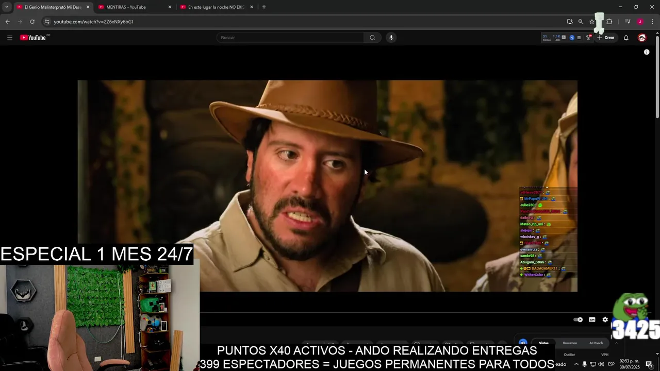
Task: Click everanruiz in chat overlay
Action: (529, 249)
